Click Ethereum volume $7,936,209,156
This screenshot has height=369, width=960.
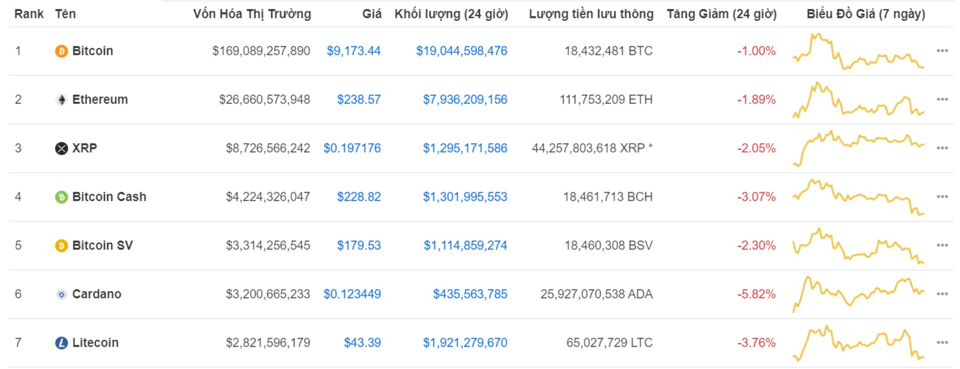(x=465, y=100)
